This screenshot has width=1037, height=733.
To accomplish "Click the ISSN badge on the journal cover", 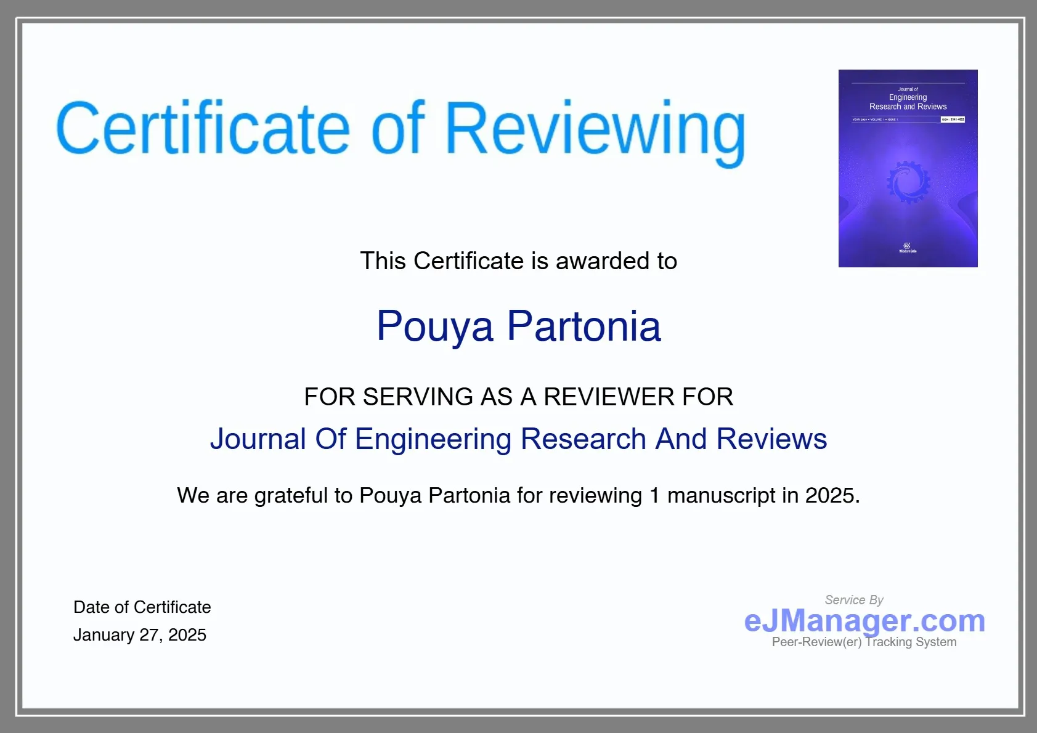I will tap(953, 119).
